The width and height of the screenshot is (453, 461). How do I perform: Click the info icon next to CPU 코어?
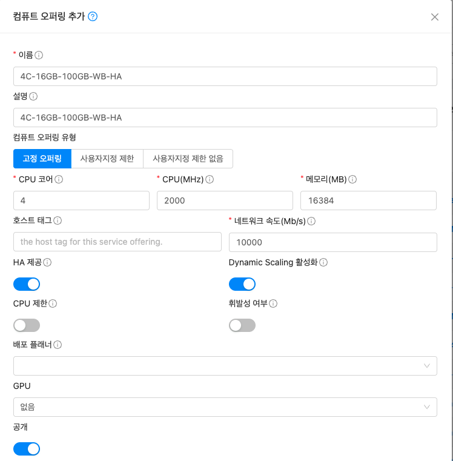59,179
